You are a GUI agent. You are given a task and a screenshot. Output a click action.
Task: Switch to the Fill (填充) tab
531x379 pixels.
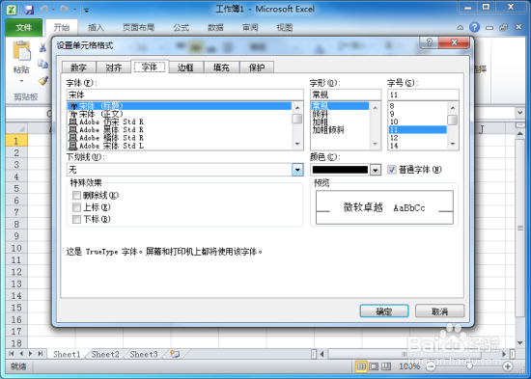point(221,68)
